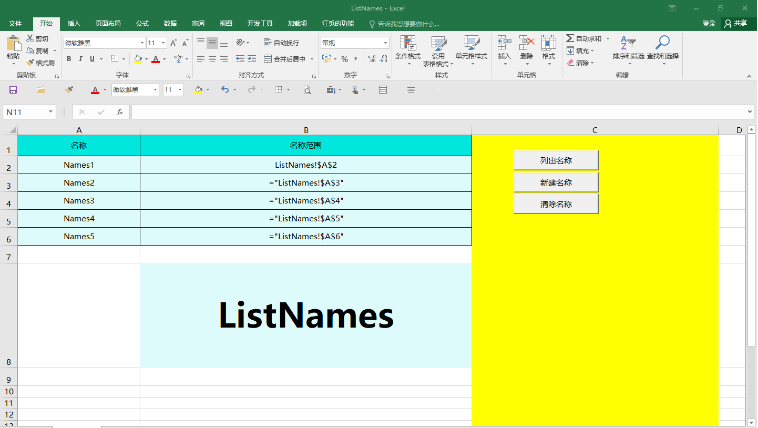The width and height of the screenshot is (758, 428).
Task: Click the 插入 insert cells icon
Action: (x=504, y=43)
